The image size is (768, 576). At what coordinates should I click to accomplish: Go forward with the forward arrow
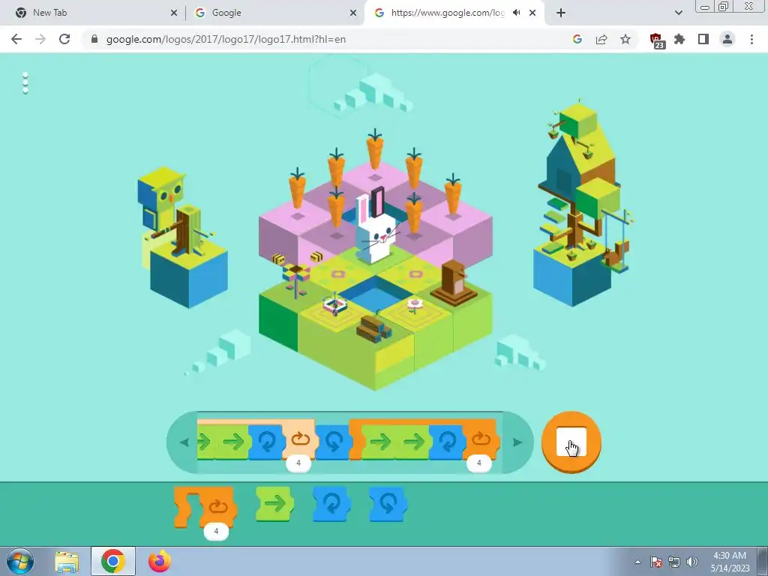pyautogui.click(x=40, y=39)
